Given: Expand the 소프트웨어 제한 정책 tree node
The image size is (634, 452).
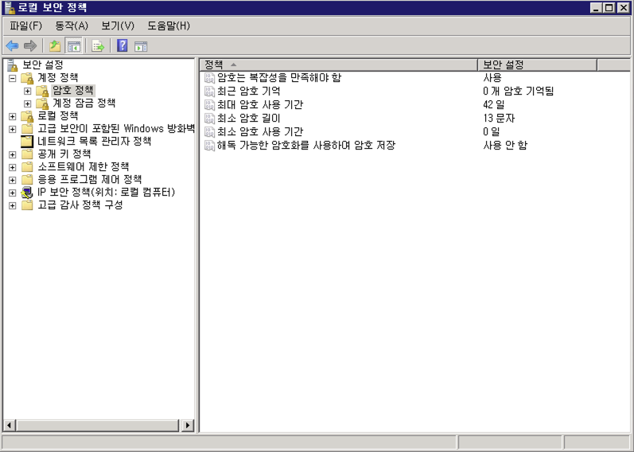Looking at the screenshot, I should [x=13, y=168].
